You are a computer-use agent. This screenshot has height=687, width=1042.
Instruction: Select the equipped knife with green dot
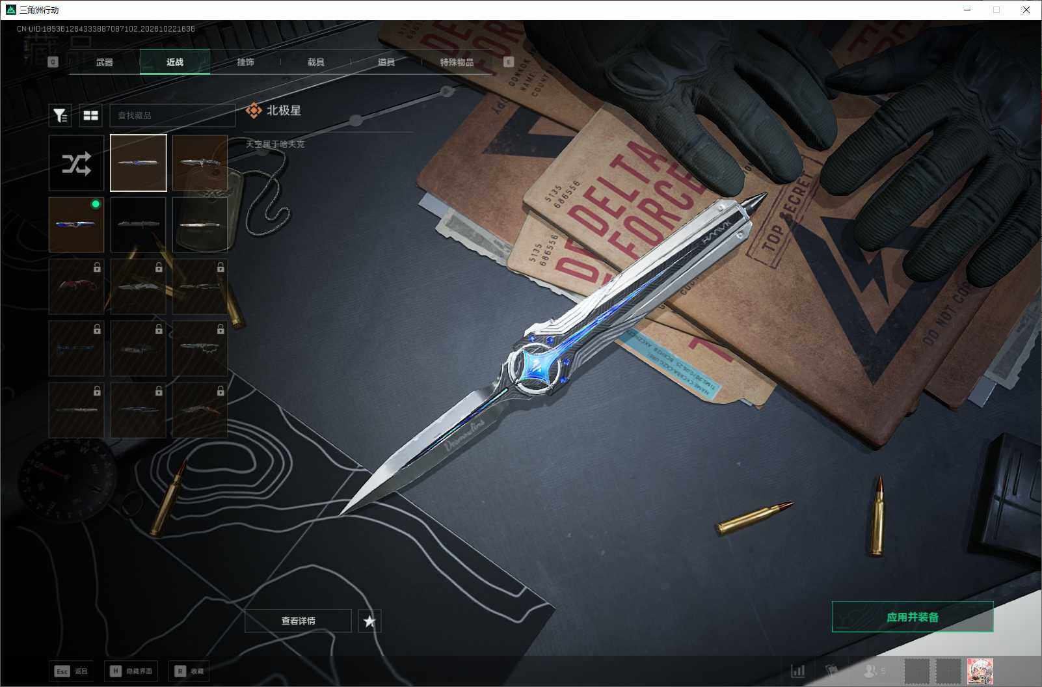(76, 225)
